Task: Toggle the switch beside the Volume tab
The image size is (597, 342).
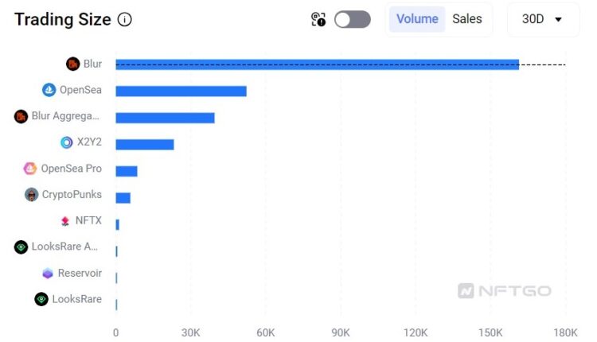Action: [353, 19]
